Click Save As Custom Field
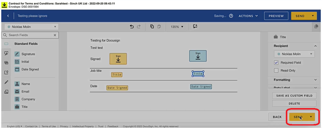The height and width of the screenshot is (128, 322). click(x=294, y=96)
